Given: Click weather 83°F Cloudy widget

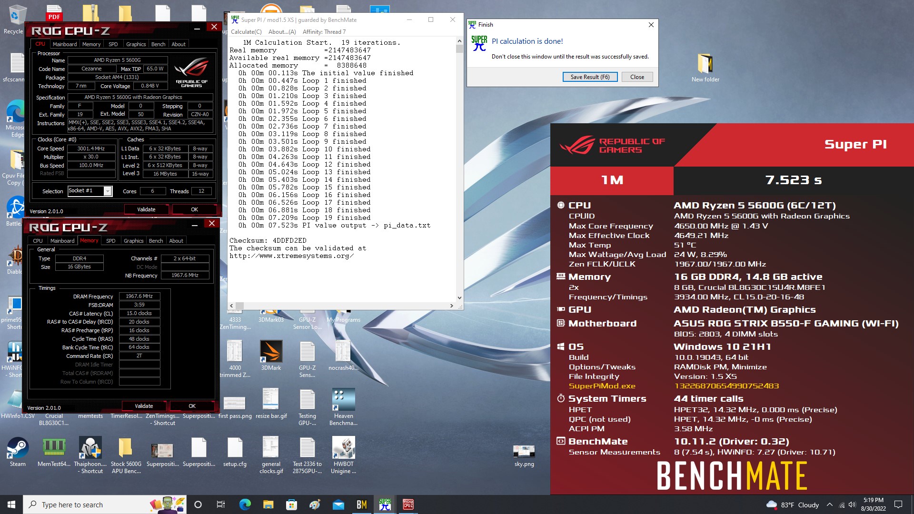Looking at the screenshot, I should click(792, 504).
